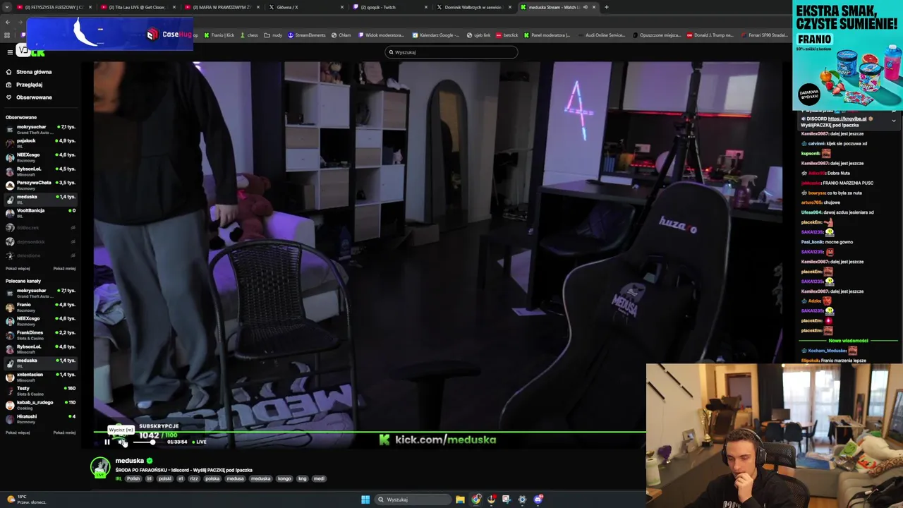903x508 pixels.
Task: Open the Discord link in pinned chat
Action: point(847,119)
